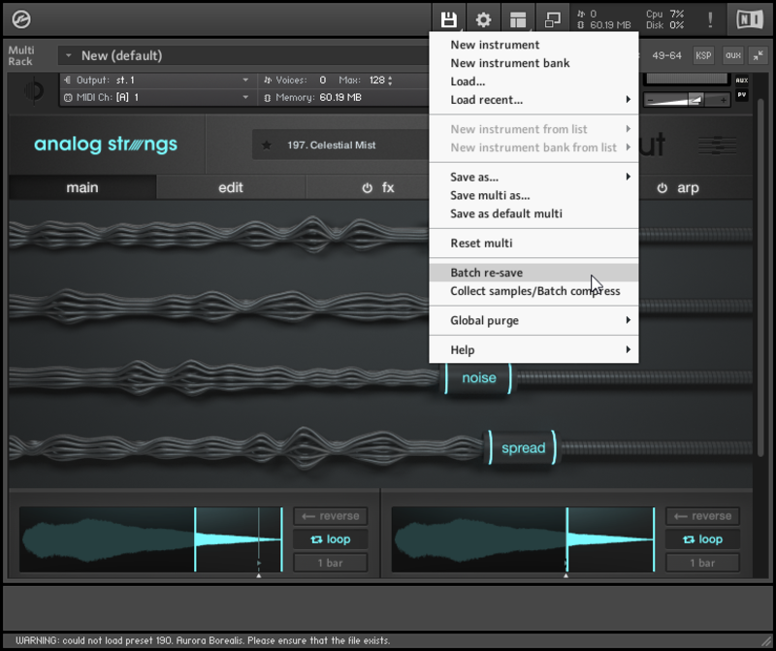The width and height of the screenshot is (776, 651).
Task: Click the Cpu 7% readout
Action: pyautogui.click(x=664, y=14)
